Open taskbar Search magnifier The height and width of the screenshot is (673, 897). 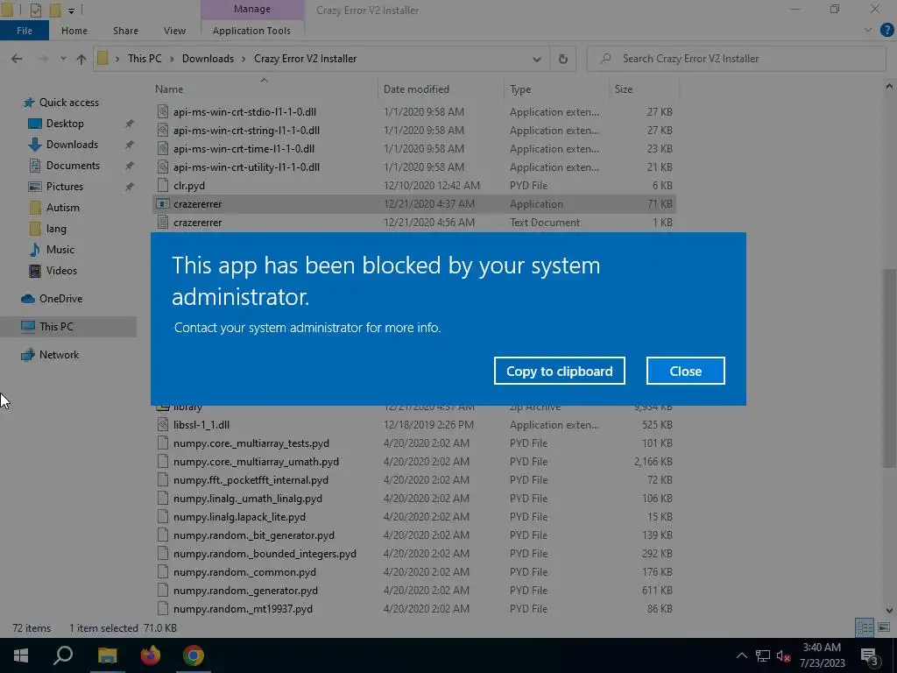[x=63, y=655]
